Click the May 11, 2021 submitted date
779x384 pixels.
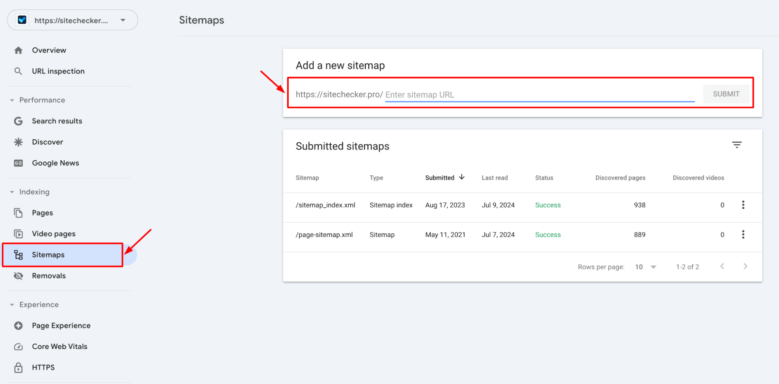point(445,235)
